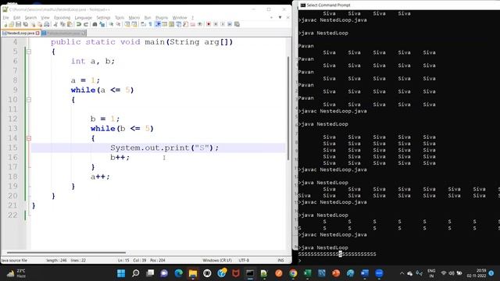
Task: Open Excel from taskbar
Action: pos(307,273)
